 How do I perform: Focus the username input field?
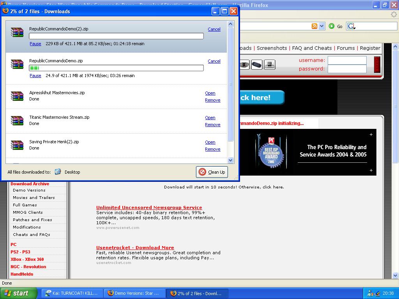click(x=347, y=60)
